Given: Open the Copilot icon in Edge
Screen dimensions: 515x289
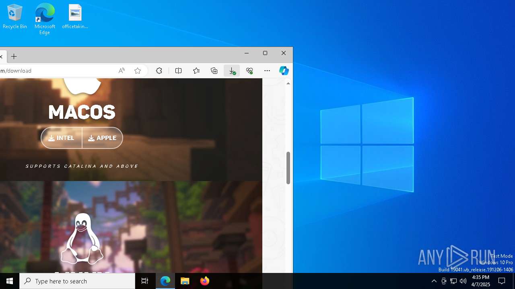Looking at the screenshot, I should point(284,71).
